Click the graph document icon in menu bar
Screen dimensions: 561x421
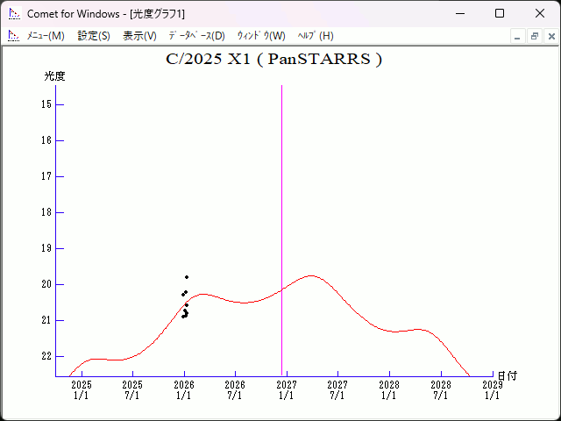(x=13, y=36)
